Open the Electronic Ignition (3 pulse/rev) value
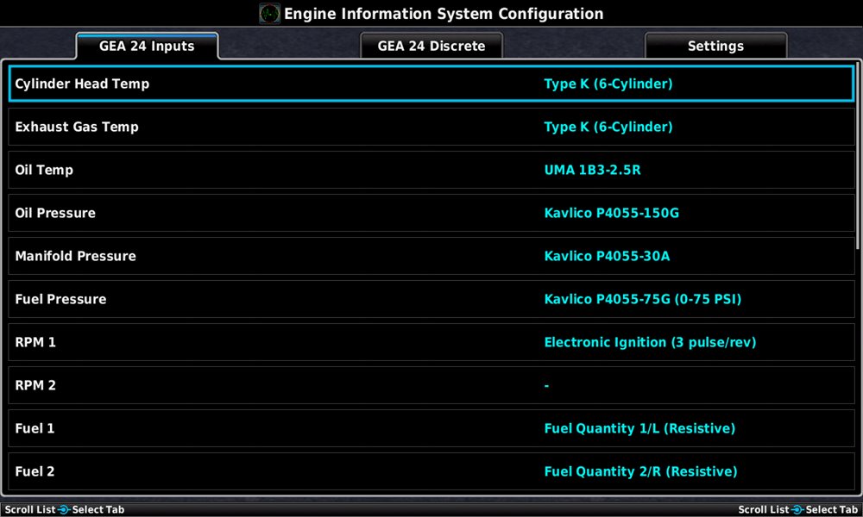The image size is (863, 517). [650, 342]
